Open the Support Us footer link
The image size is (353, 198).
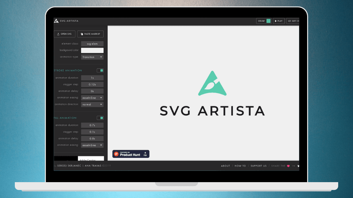click(x=258, y=166)
